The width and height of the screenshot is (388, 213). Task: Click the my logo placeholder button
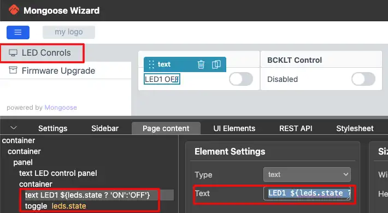[x=69, y=32]
